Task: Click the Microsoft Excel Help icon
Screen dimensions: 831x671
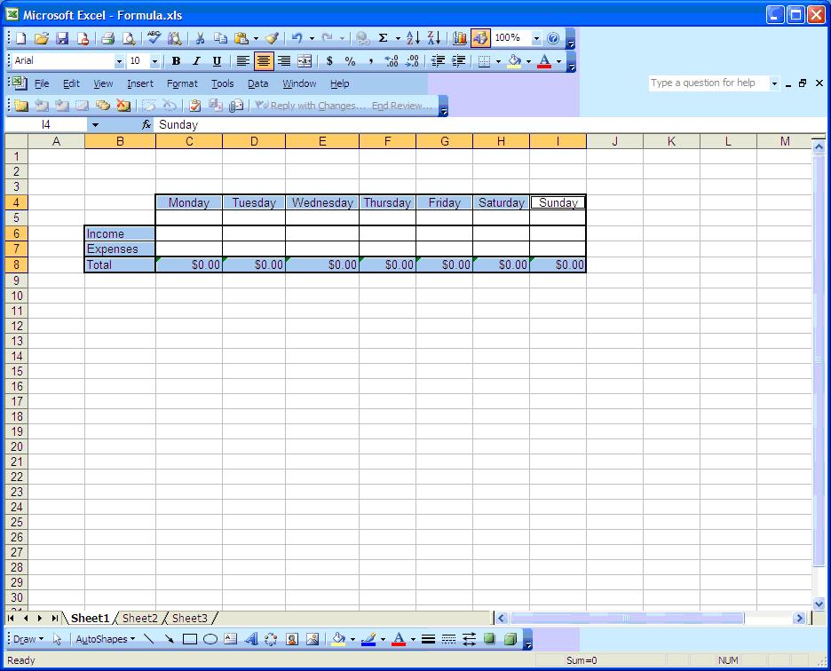Action: 553,38
